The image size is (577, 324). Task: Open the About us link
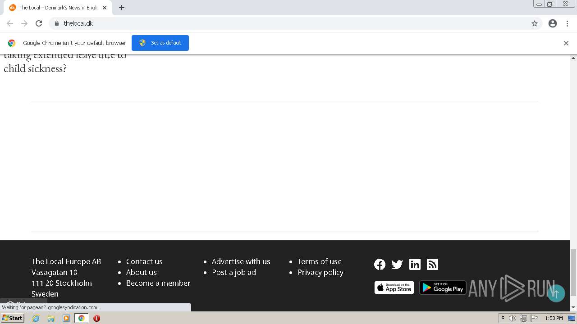coord(142,272)
